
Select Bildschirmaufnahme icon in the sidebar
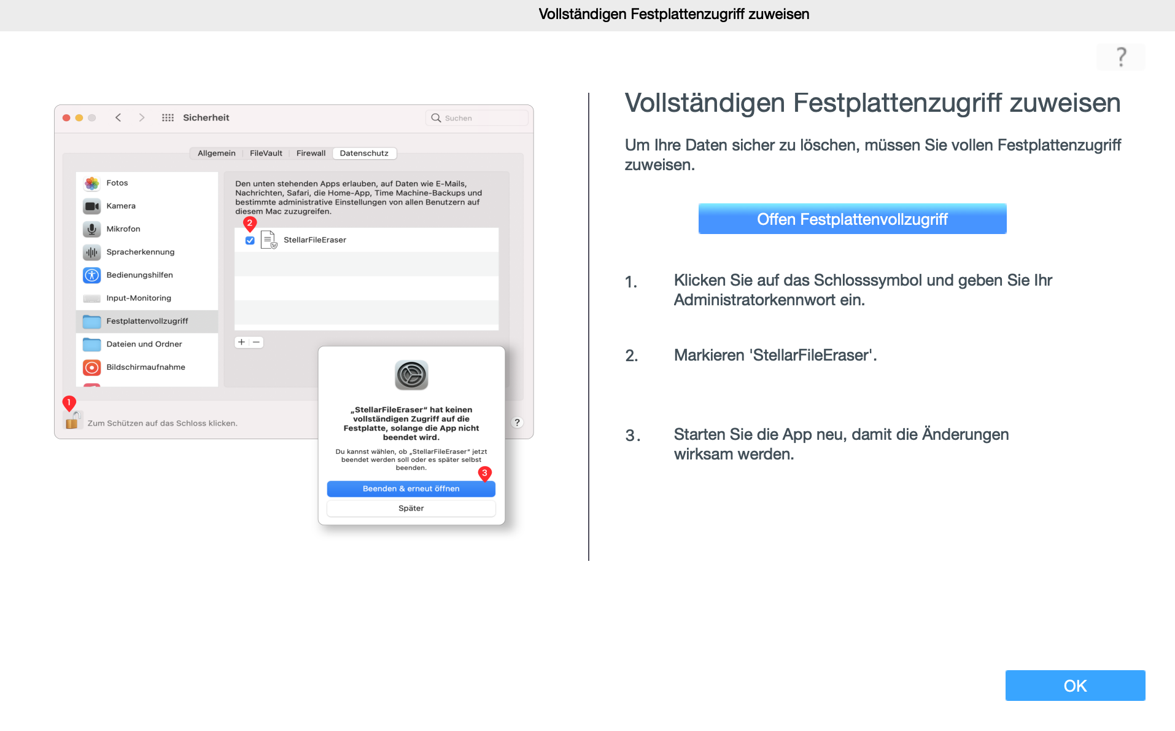[x=91, y=367]
